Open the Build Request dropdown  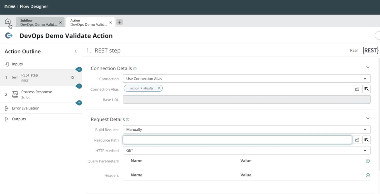pos(247,130)
